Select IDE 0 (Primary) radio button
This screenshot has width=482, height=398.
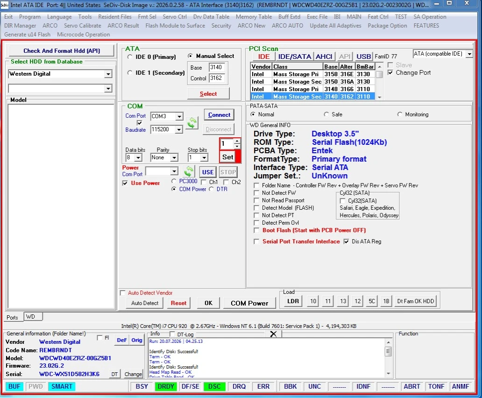coord(130,57)
